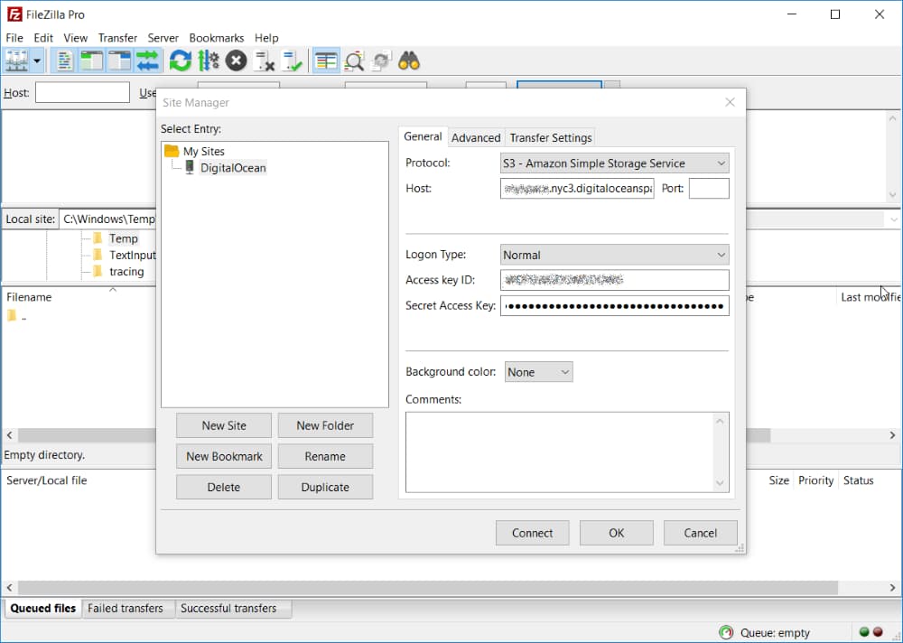Click the green refresh file lists icon

[x=181, y=61]
